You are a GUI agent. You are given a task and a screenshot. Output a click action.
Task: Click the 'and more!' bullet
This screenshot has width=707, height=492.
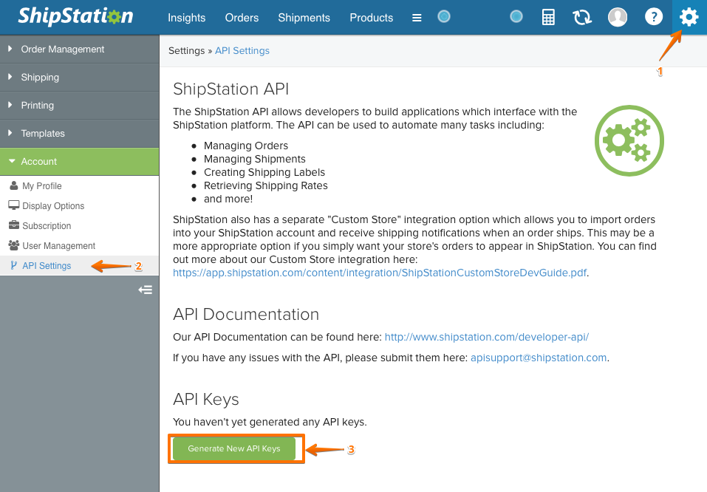pos(228,199)
